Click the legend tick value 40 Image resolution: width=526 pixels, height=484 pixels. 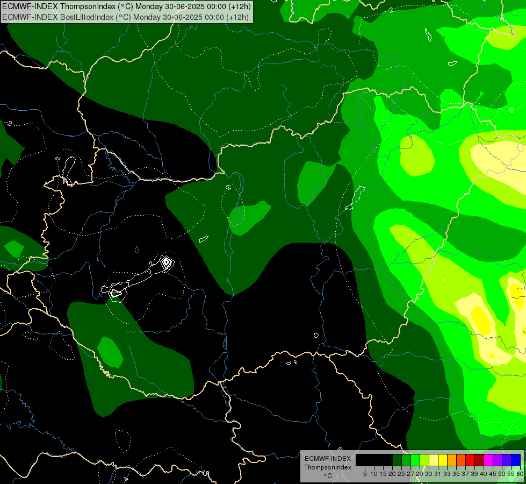pos(483,474)
